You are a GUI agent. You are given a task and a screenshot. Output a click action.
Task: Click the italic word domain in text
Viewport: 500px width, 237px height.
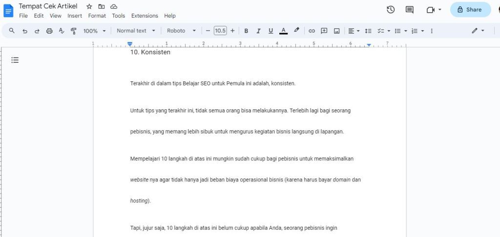click(x=342, y=179)
